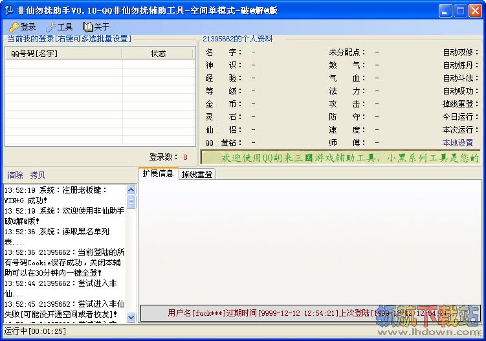Click the 自动炼丹 label

point(461,65)
